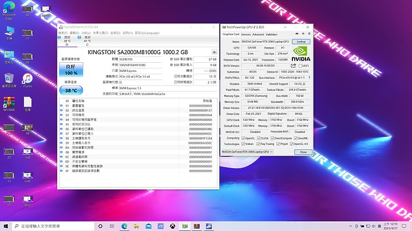Select the C: drive tab at 41 °C
The height and width of the screenshot is (231, 412).
(87, 41)
